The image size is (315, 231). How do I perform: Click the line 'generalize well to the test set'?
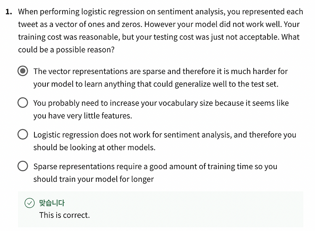click(226, 84)
